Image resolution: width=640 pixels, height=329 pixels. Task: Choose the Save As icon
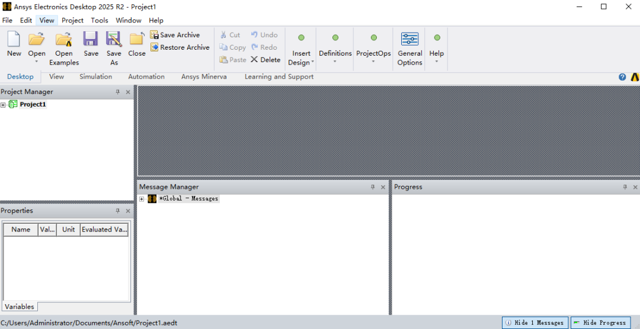114,39
